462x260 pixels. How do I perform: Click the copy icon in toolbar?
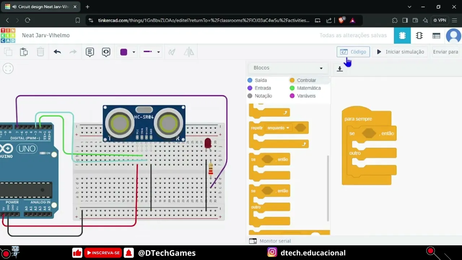8,52
